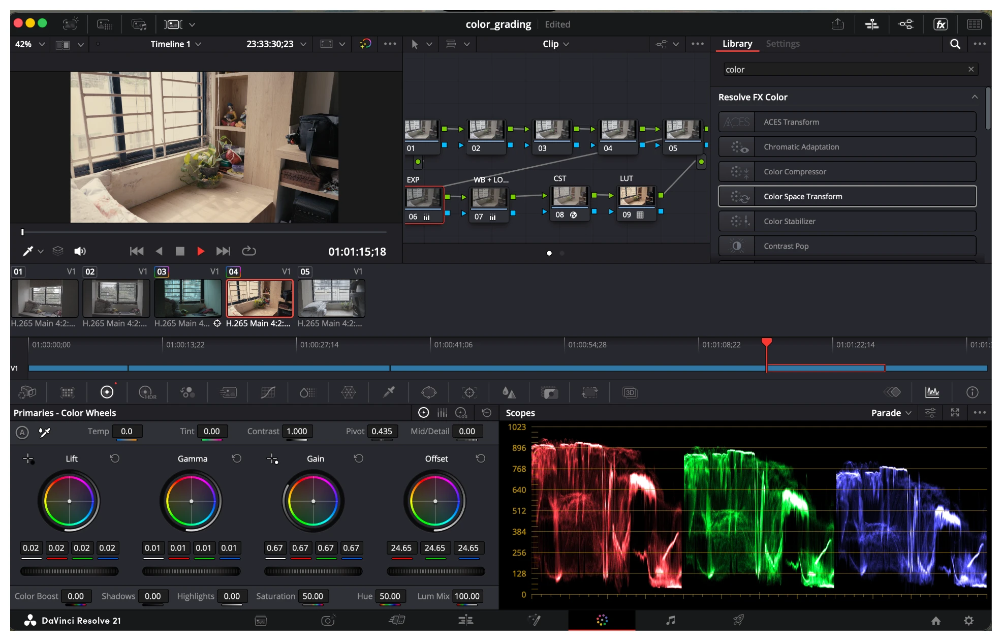Open the viewer safe-area options dropdown
The height and width of the screenshot is (641, 1002).
pyautogui.click(x=342, y=44)
